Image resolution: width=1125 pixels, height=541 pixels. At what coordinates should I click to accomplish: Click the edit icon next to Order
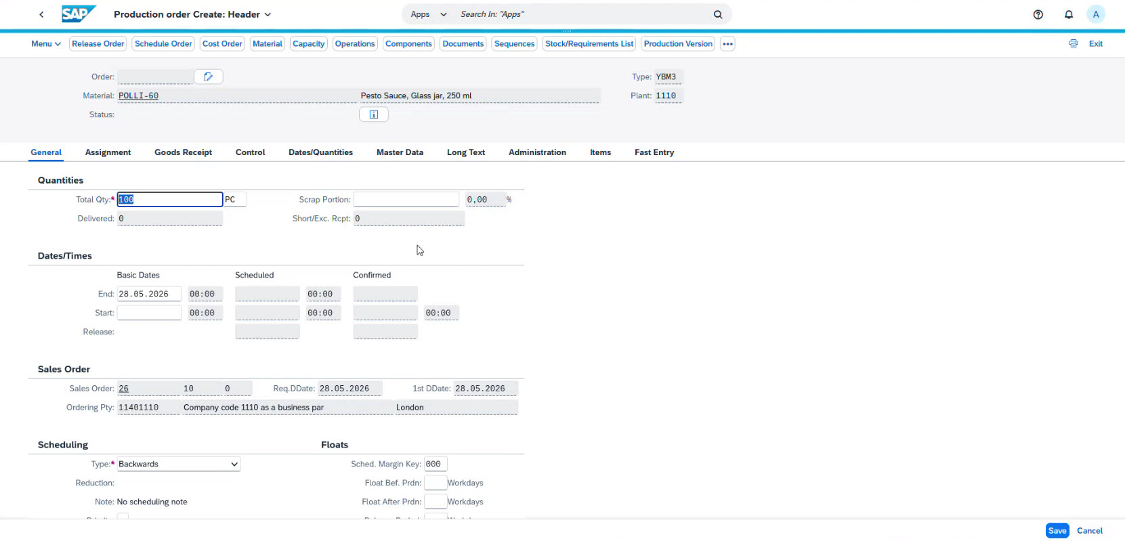[209, 77]
